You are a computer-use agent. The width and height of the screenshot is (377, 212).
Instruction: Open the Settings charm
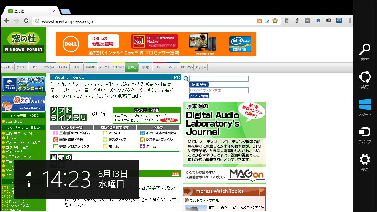click(365, 160)
